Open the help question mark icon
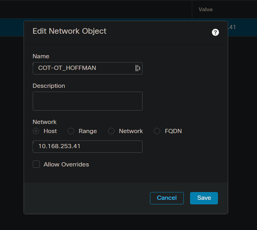 click(215, 32)
